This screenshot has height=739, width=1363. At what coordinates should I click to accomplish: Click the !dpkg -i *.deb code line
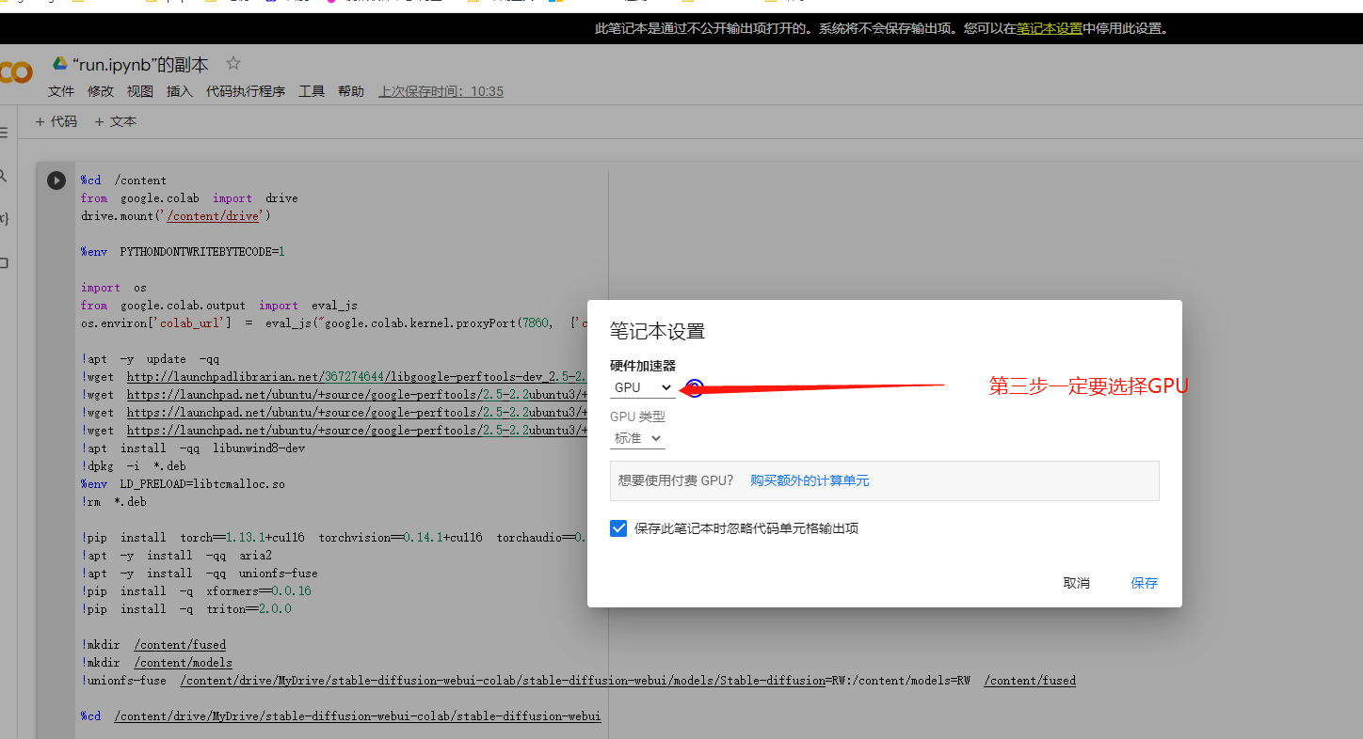[134, 466]
